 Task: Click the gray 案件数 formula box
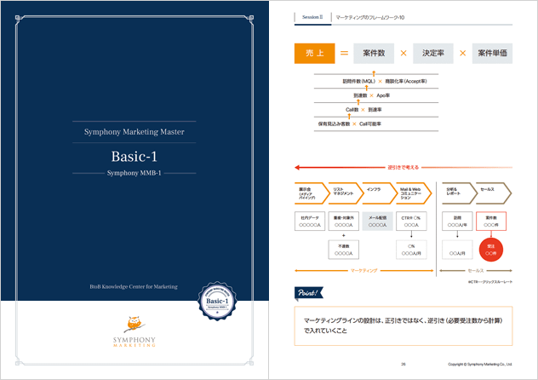pos(374,53)
